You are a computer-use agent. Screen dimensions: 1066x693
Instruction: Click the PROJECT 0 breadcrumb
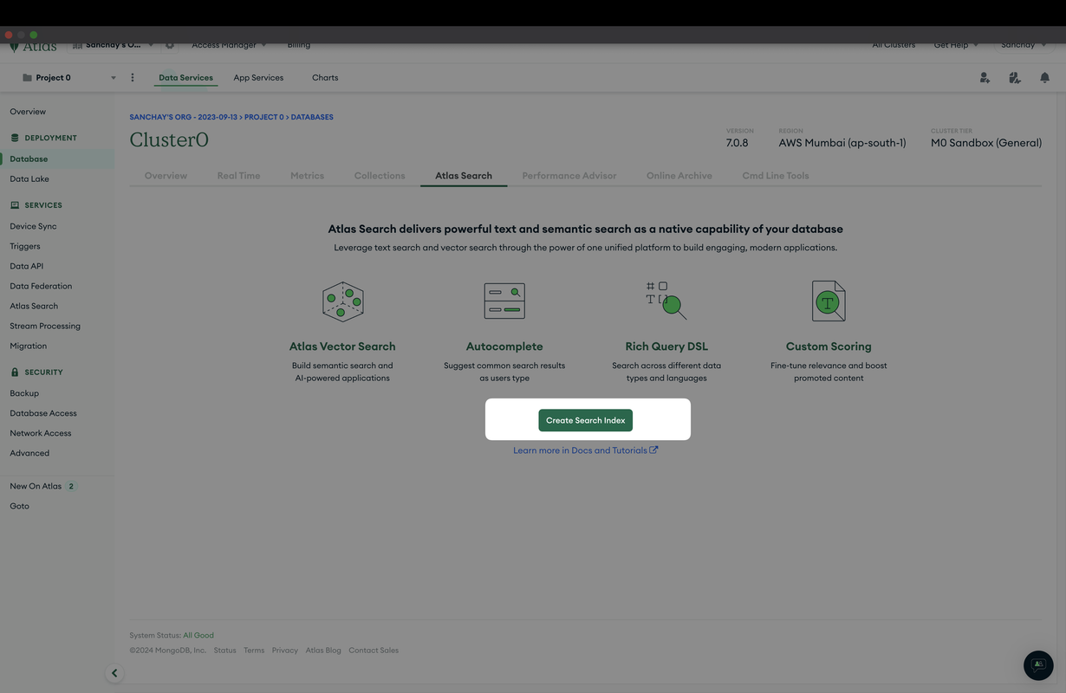tap(264, 117)
